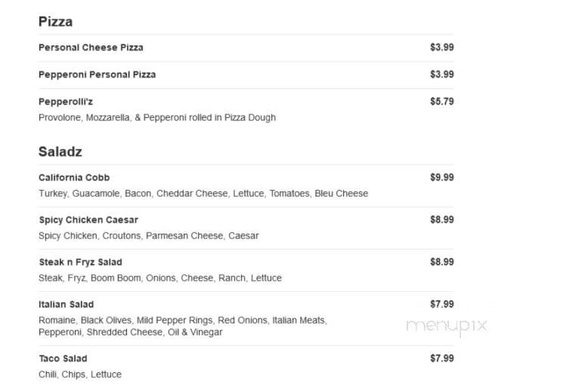Click the Pepperolli'z $5.79 price
The width and height of the screenshot is (582, 388).
[441, 101]
